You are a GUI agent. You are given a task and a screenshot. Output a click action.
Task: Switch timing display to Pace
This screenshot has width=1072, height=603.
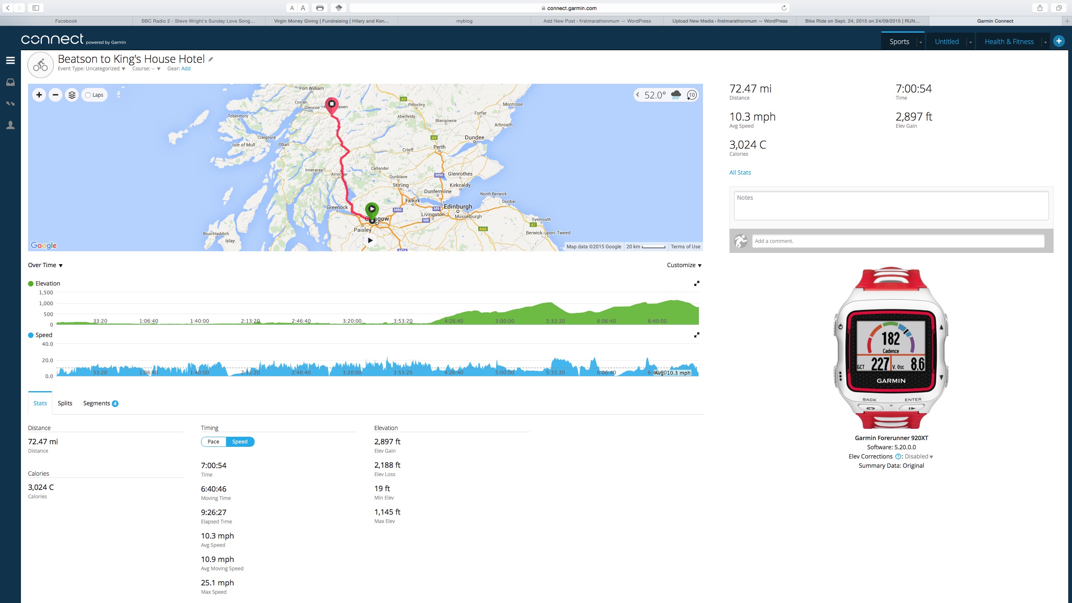coord(213,442)
